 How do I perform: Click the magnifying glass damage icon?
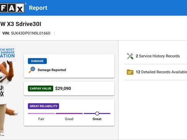point(32,70)
